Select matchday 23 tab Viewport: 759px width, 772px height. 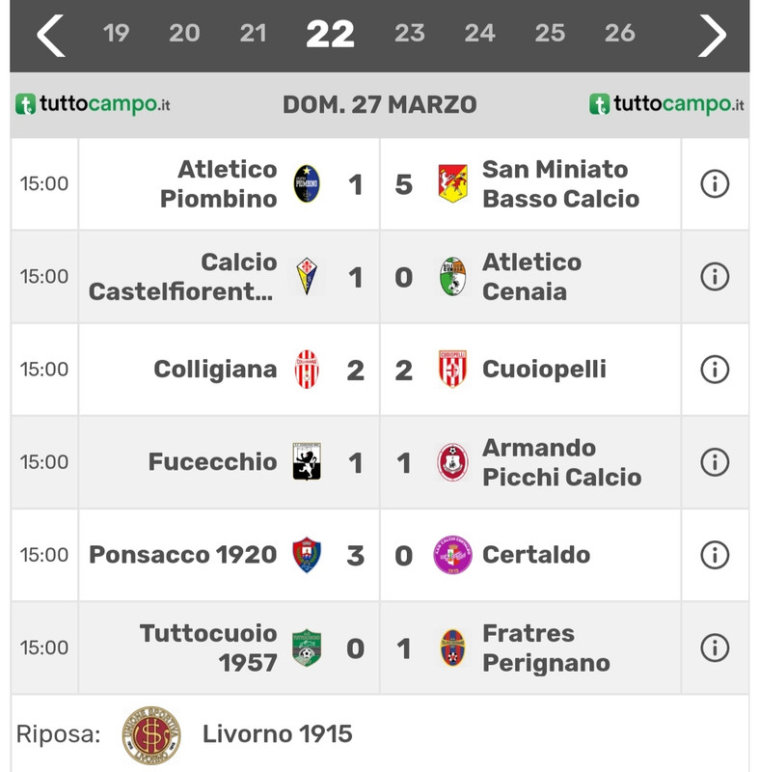pyautogui.click(x=409, y=34)
